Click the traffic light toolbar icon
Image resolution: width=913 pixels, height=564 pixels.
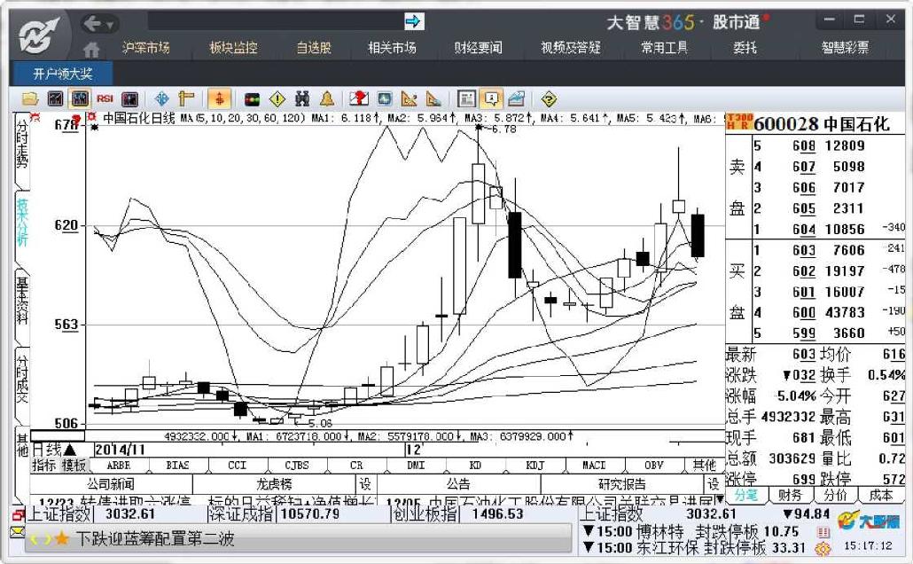pos(252,99)
